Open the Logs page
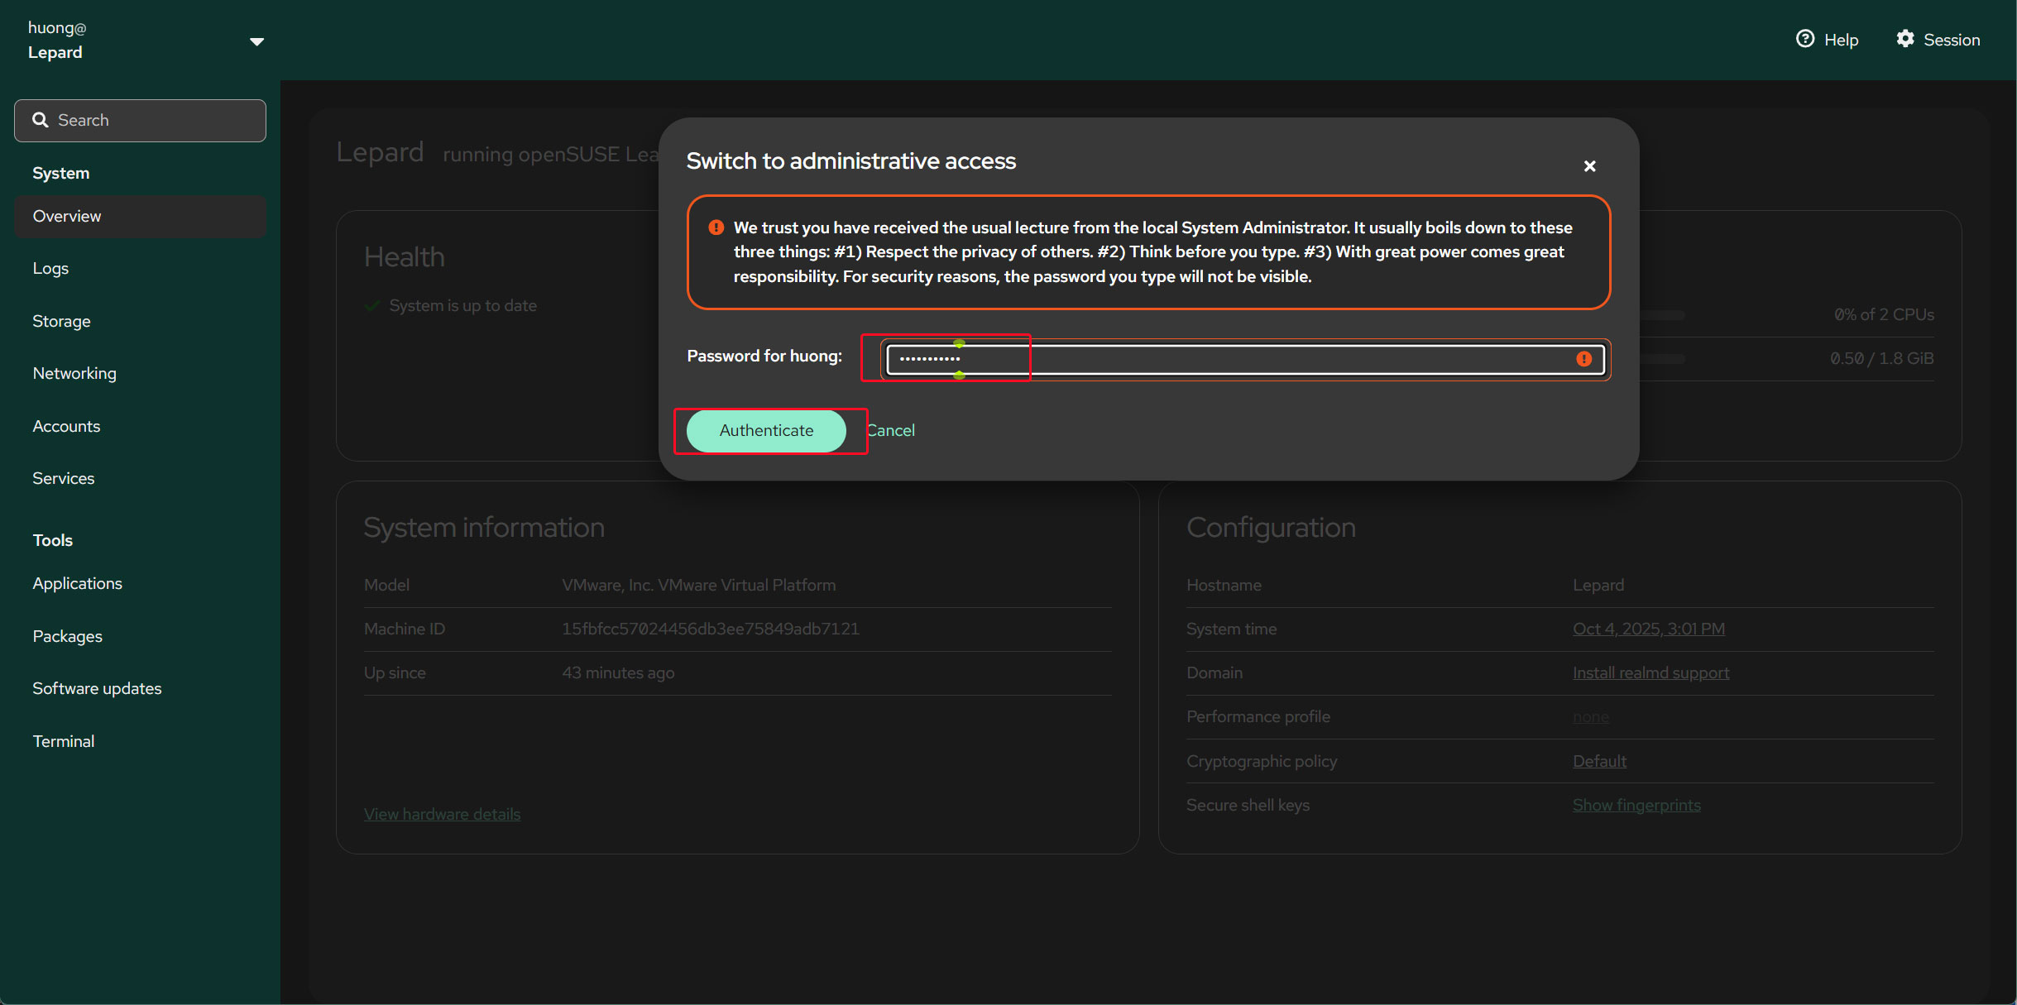 click(x=50, y=268)
